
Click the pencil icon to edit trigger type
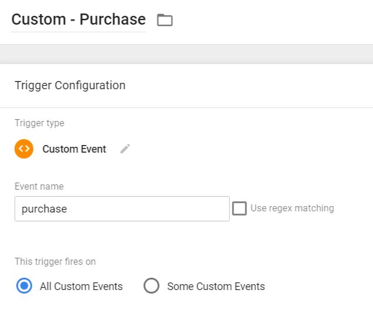[125, 149]
